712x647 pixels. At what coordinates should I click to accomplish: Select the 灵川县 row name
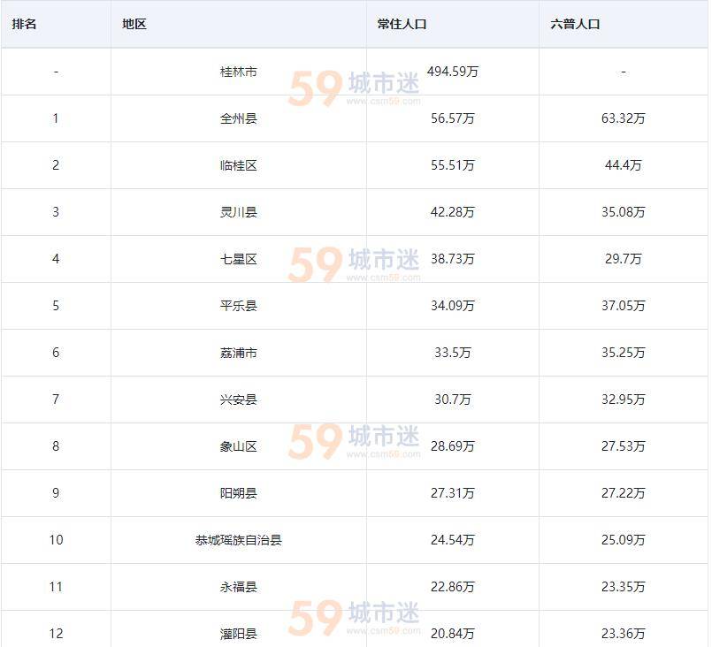point(239,212)
